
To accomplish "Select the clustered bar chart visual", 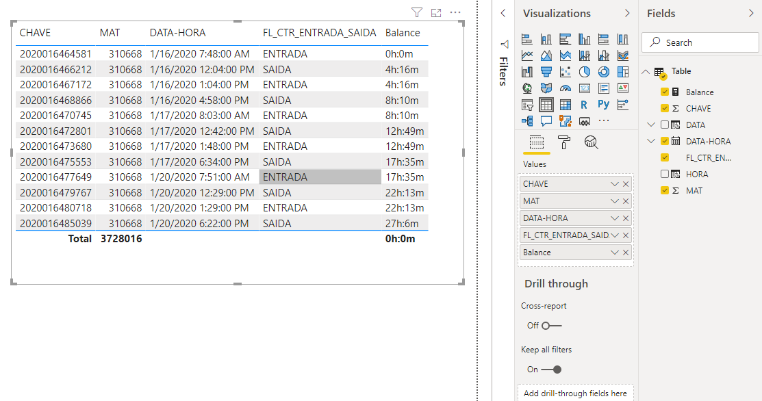I will 566,39.
